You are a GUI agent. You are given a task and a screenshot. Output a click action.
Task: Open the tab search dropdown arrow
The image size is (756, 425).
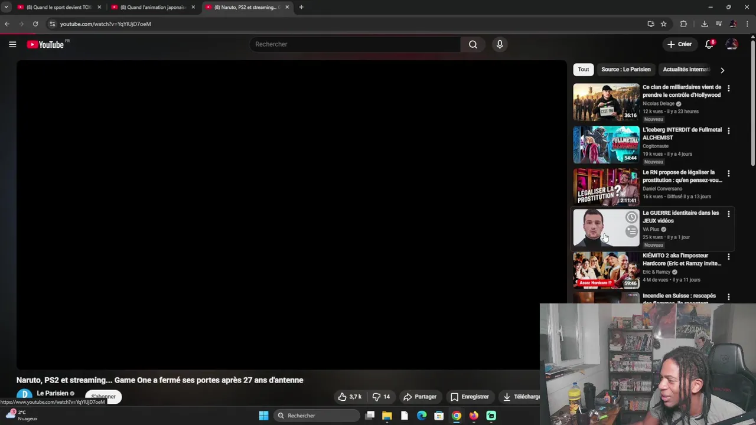(6, 7)
